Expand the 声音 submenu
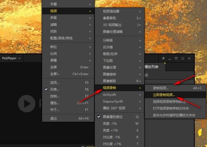 (x=68, y=18)
